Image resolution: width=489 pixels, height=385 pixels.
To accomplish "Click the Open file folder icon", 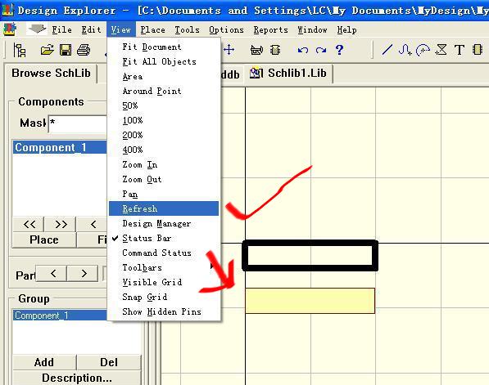I will (x=47, y=50).
